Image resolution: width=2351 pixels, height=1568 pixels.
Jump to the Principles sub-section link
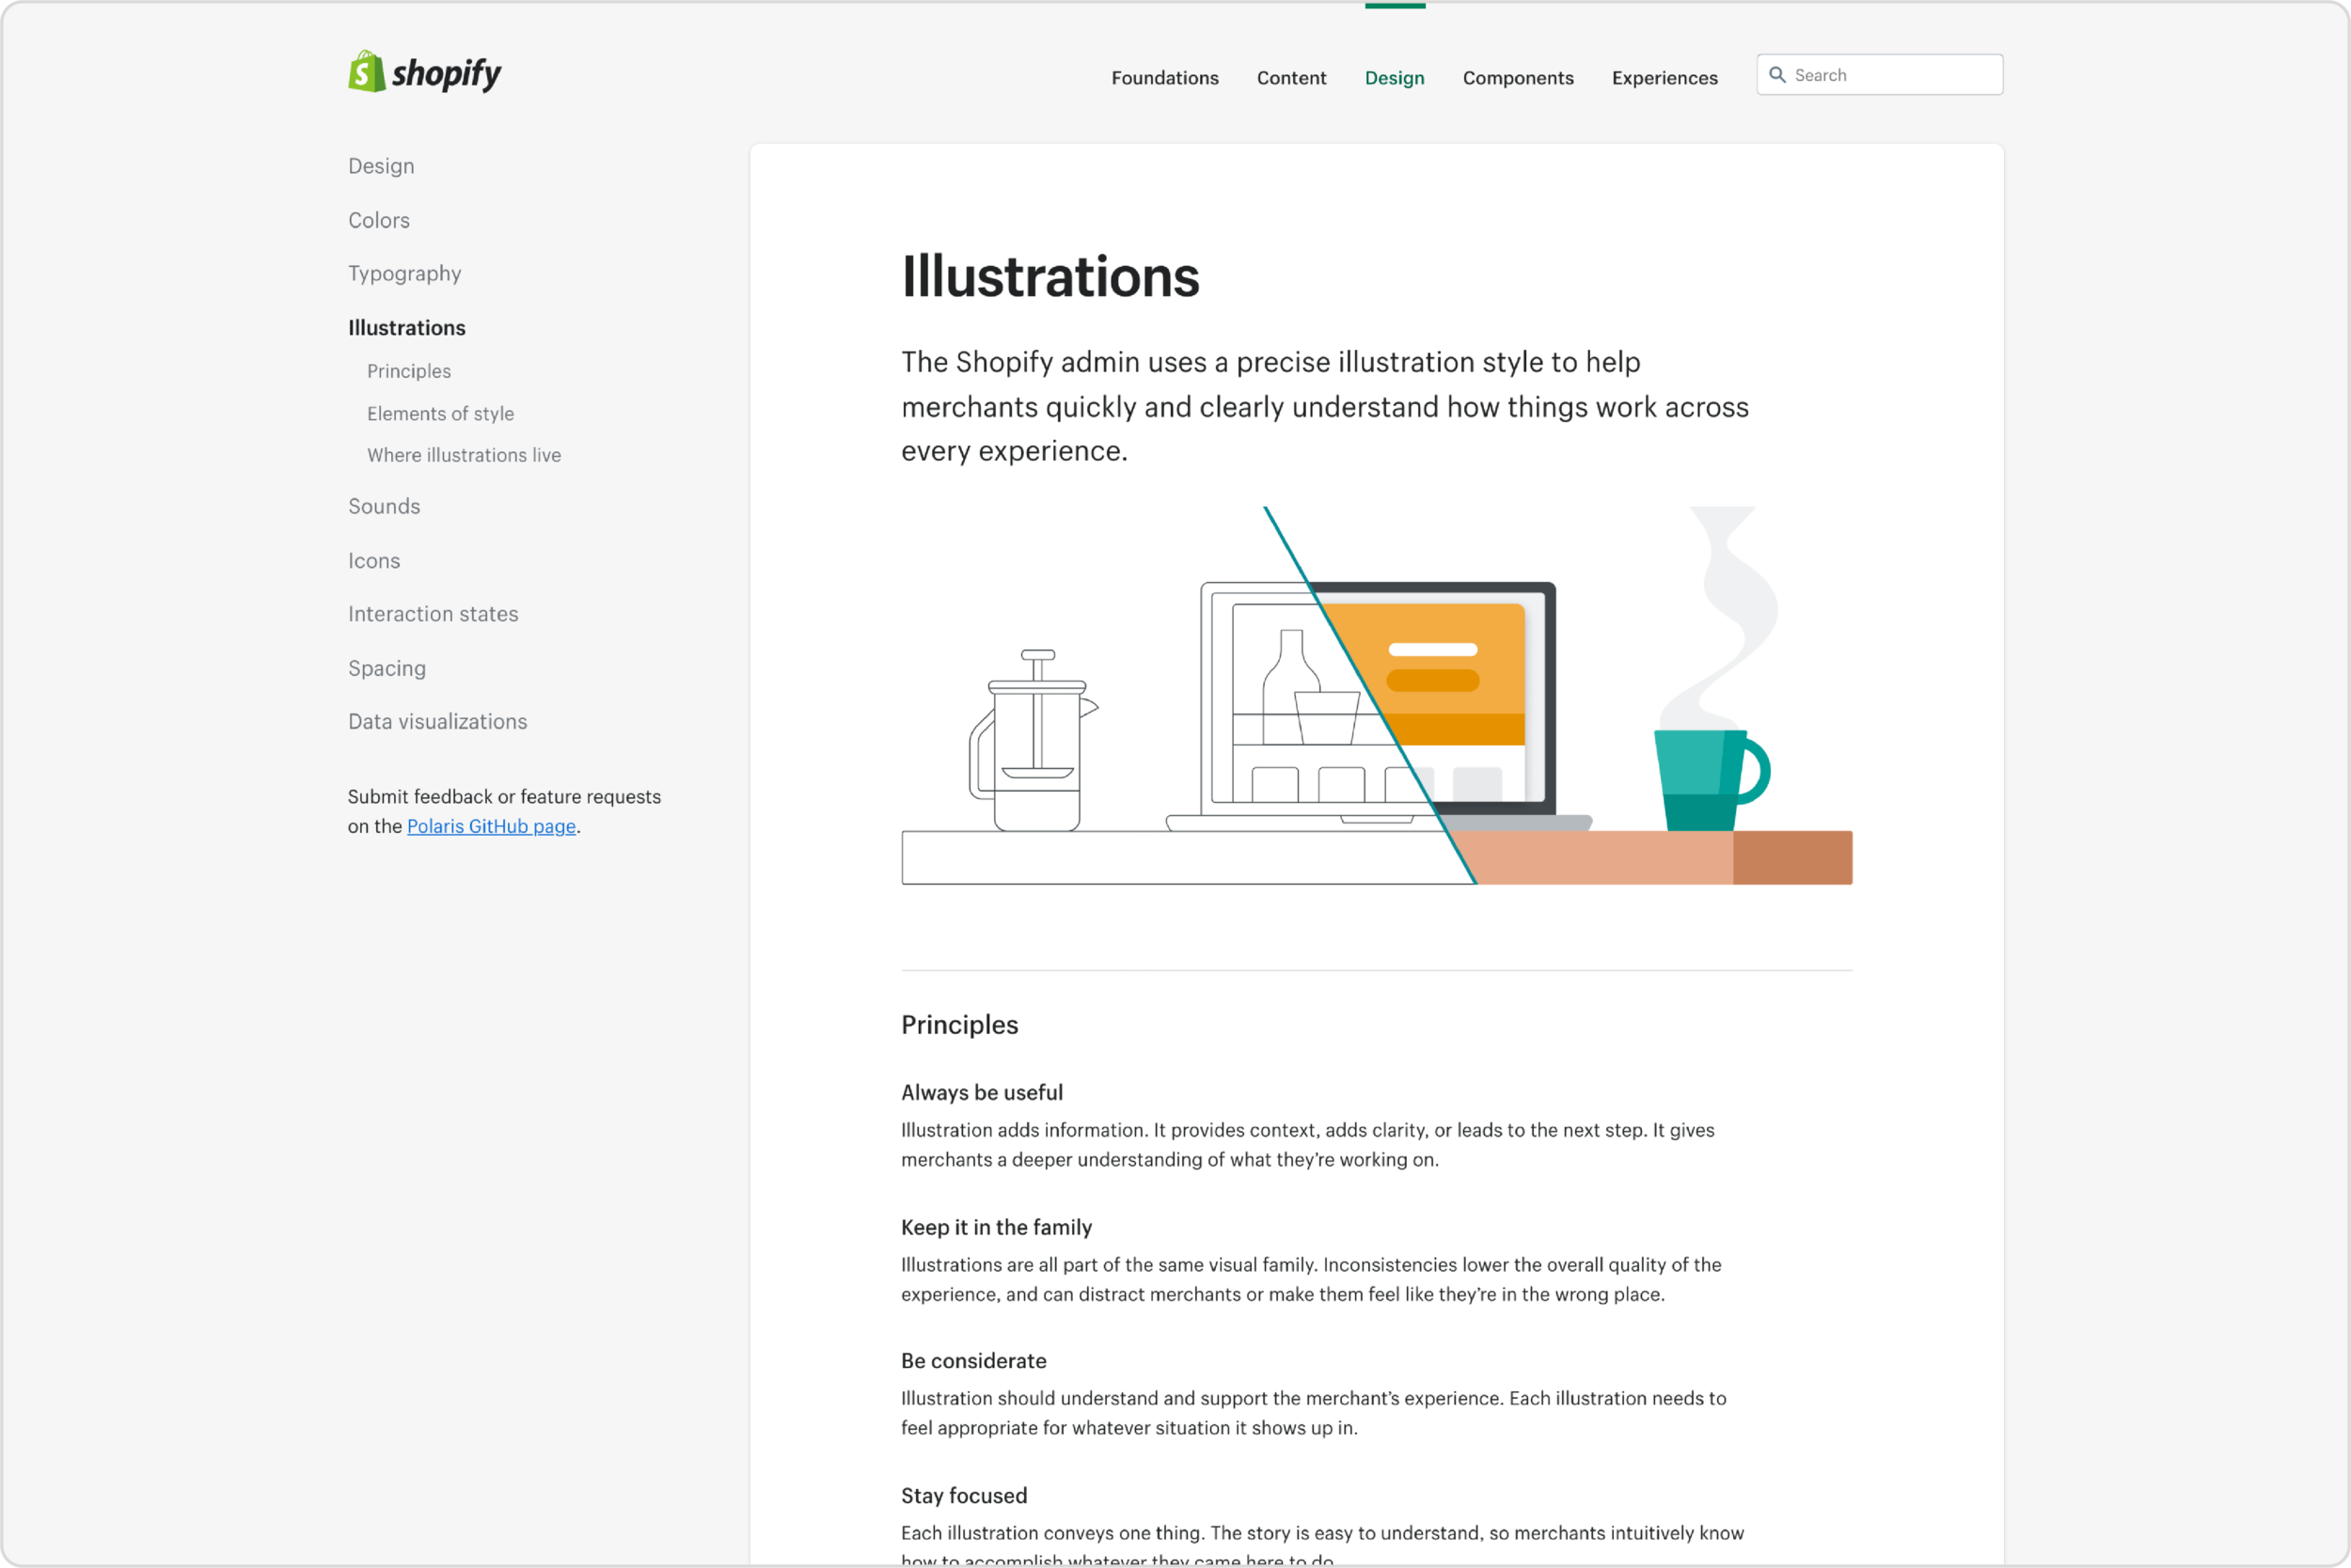408,371
